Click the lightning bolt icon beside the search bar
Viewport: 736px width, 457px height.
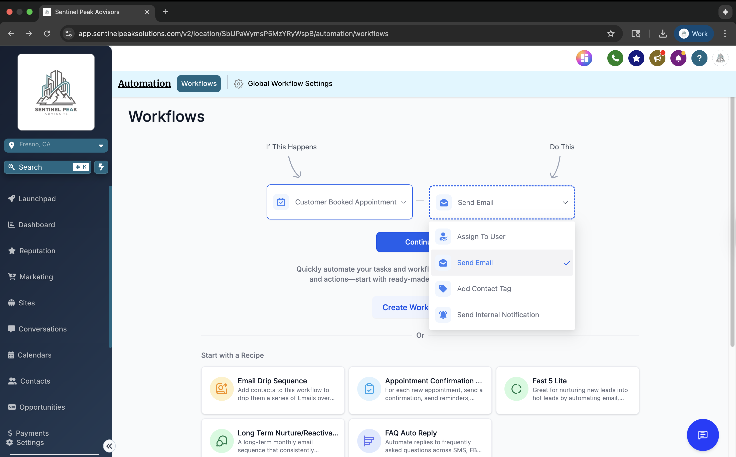(101, 167)
